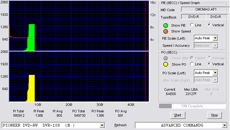Click the PO Total value 549730
This screenshot has height=130, width=230.
[80, 115]
